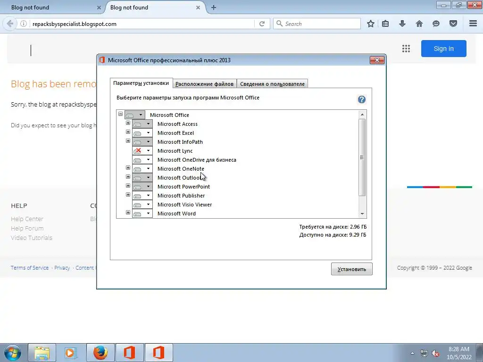Expand the Microsoft InfoPath node

pyautogui.click(x=128, y=140)
